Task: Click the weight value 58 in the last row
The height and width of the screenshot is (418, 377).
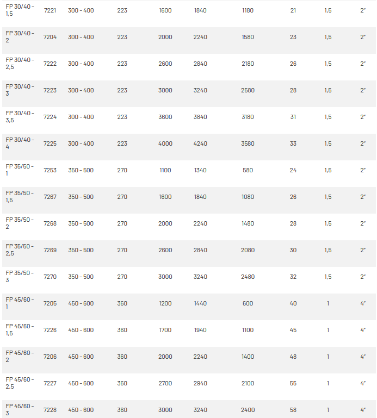Action: point(293,410)
